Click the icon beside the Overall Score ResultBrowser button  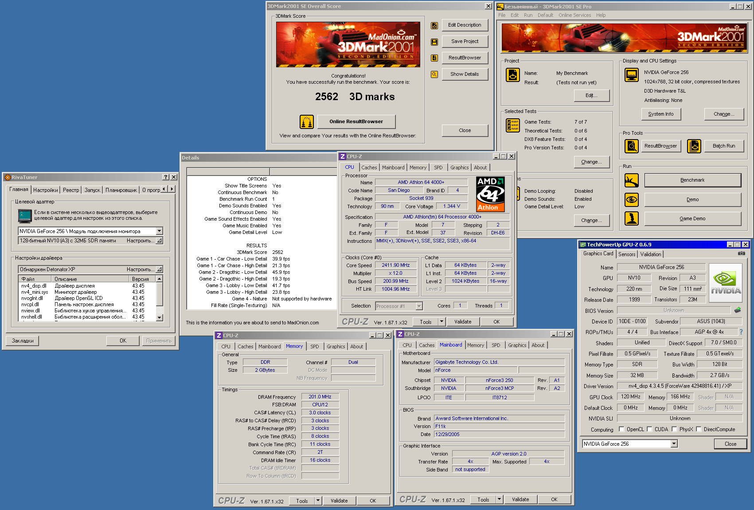[434, 58]
